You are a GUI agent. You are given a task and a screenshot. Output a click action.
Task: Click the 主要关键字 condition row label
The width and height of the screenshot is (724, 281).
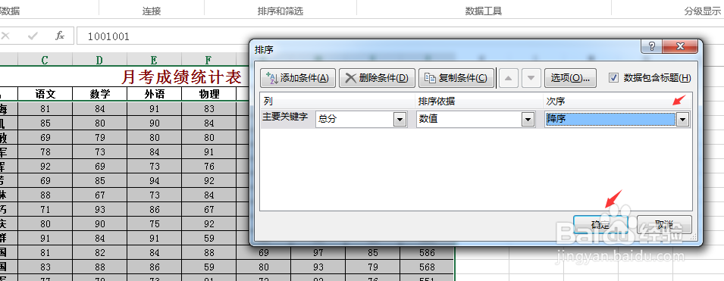point(285,117)
